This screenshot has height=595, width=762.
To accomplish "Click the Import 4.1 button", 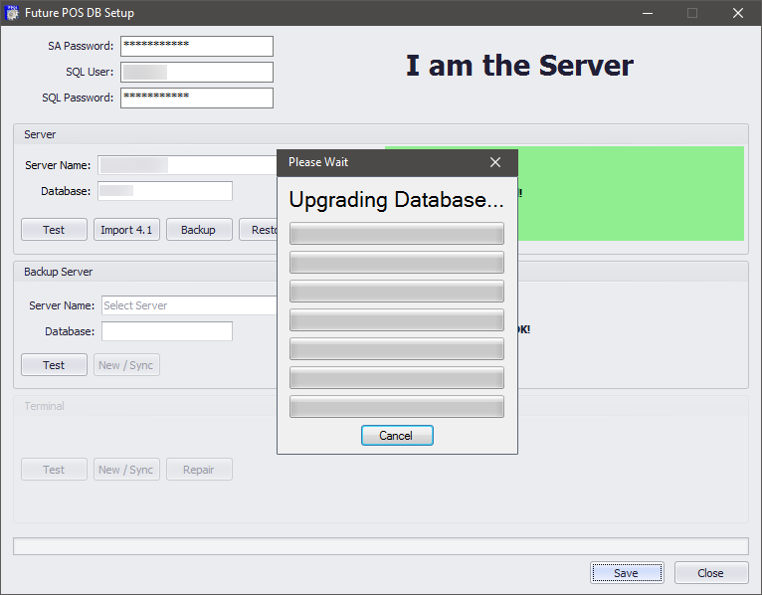I will pos(126,230).
